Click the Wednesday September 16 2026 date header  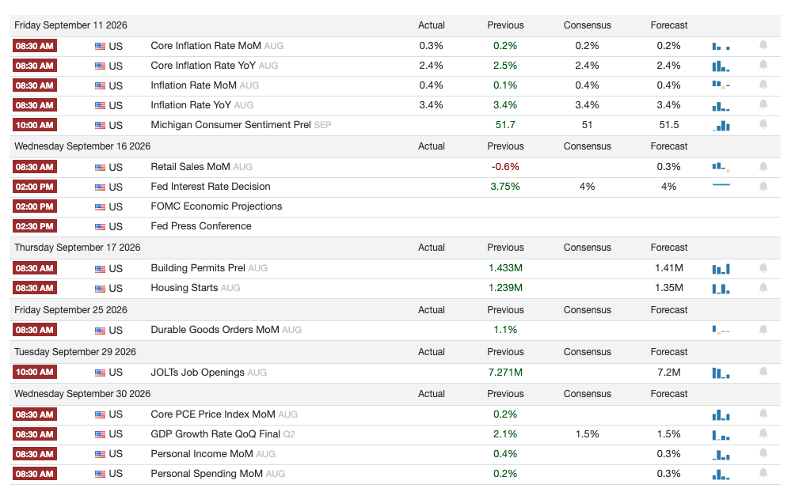tap(82, 146)
